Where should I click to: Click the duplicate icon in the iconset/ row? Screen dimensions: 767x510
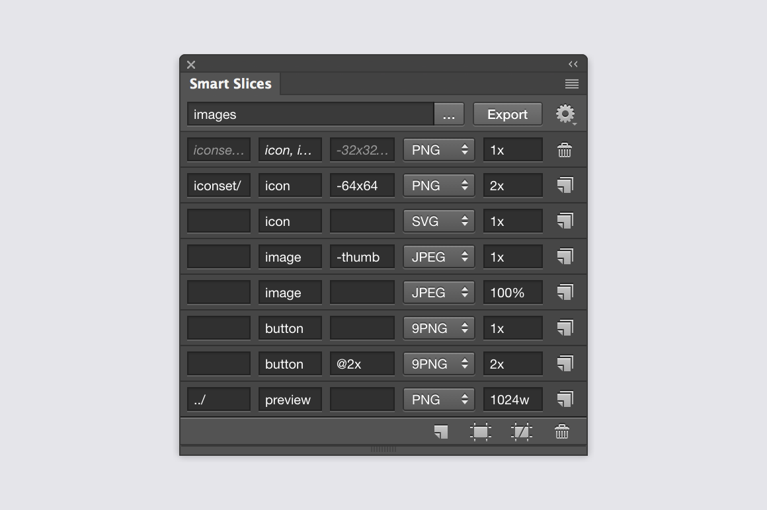coord(564,186)
